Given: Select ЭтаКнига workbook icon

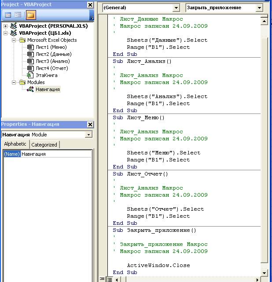Looking at the screenshot, I should pos(30,75).
